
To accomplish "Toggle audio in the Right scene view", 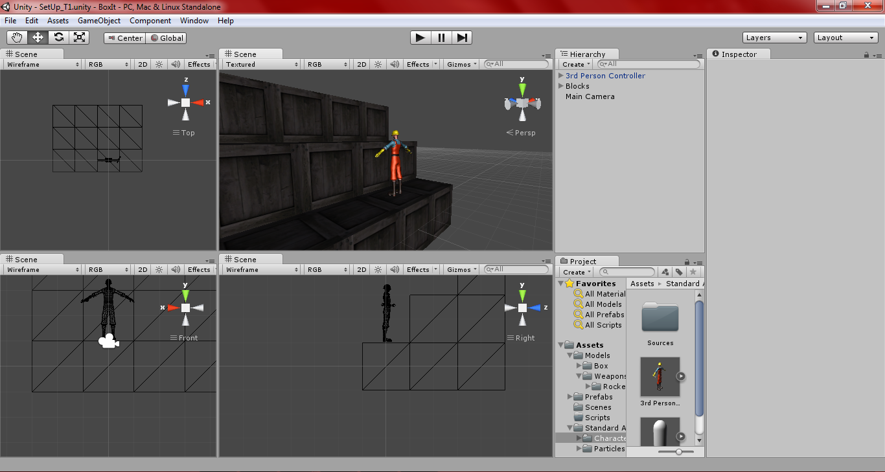I will (394, 269).
